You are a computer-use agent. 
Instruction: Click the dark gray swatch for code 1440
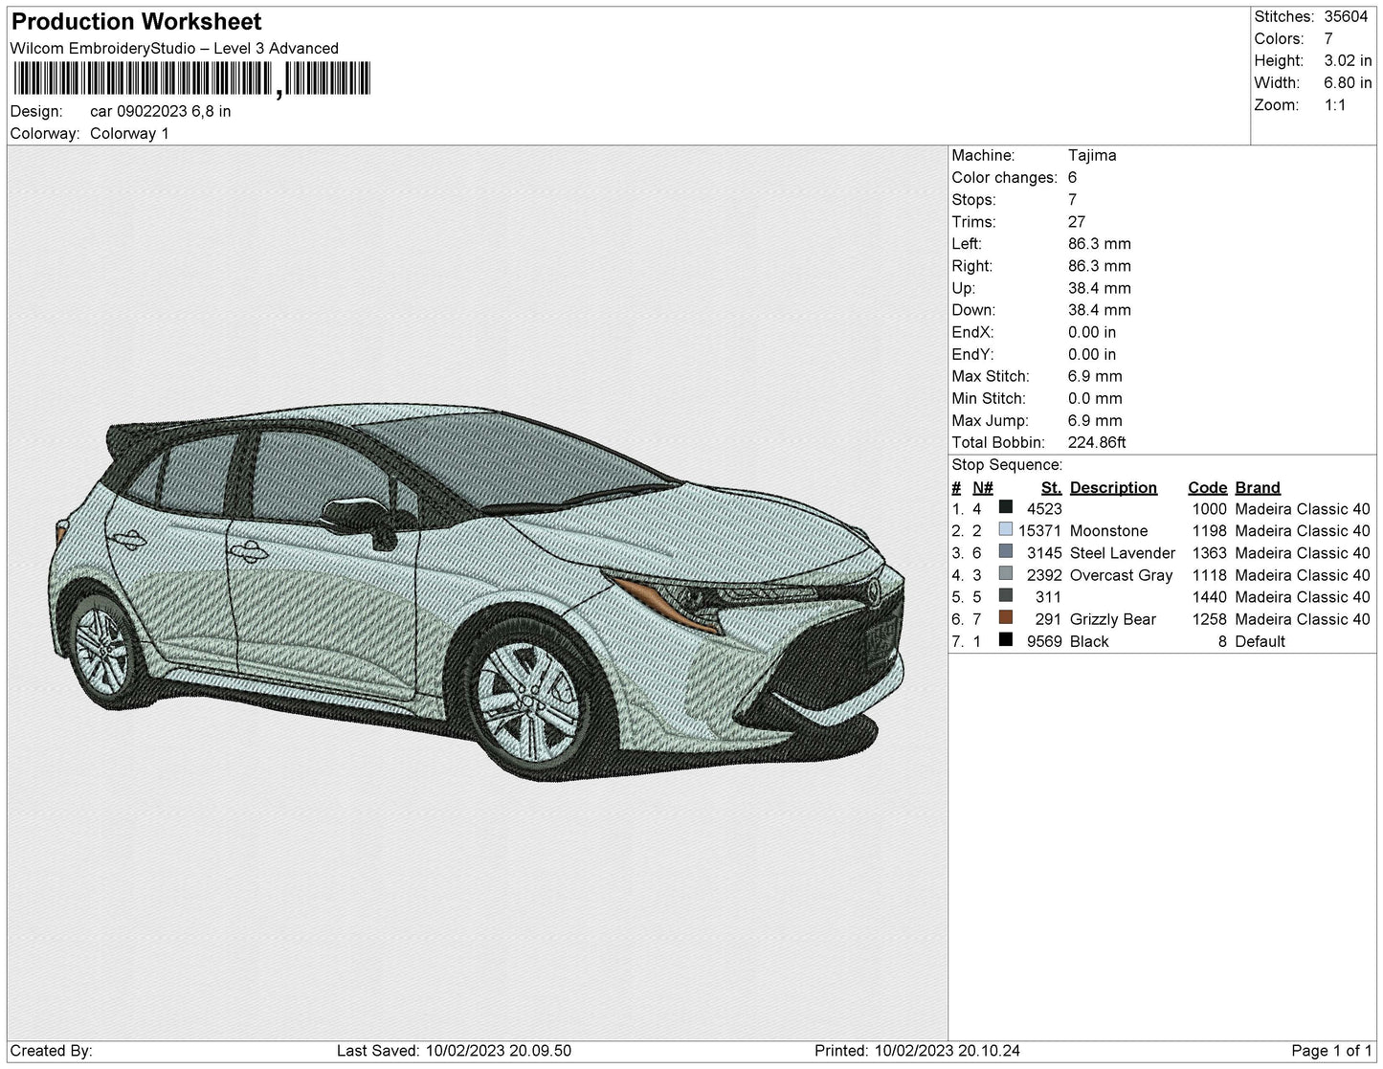(1005, 597)
